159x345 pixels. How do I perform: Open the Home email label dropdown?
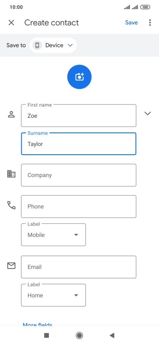[x=54, y=295]
